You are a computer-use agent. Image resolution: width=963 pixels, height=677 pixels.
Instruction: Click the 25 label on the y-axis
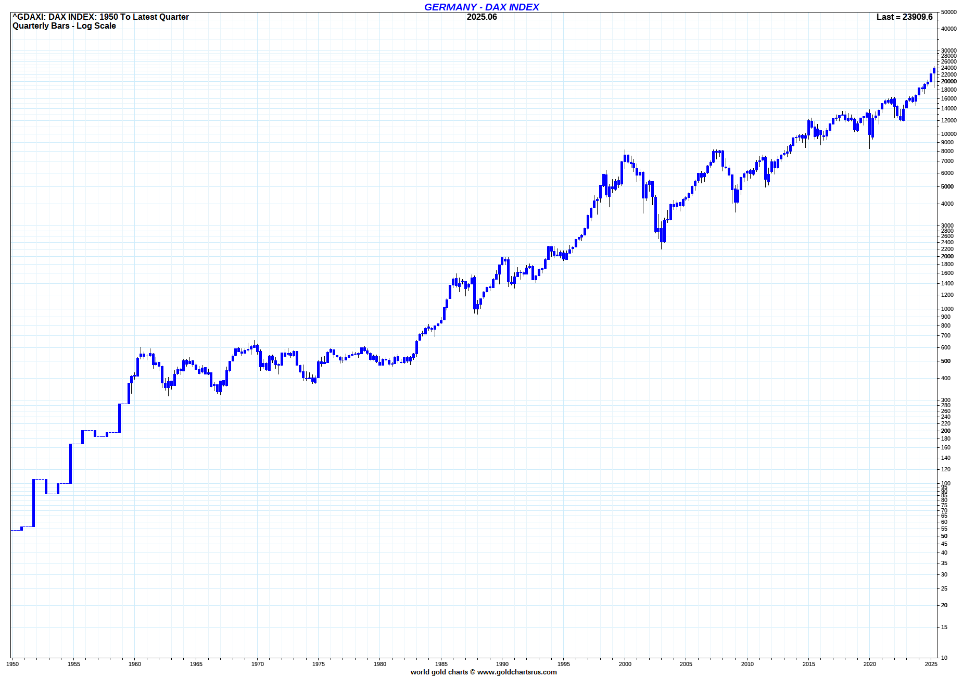944,589
